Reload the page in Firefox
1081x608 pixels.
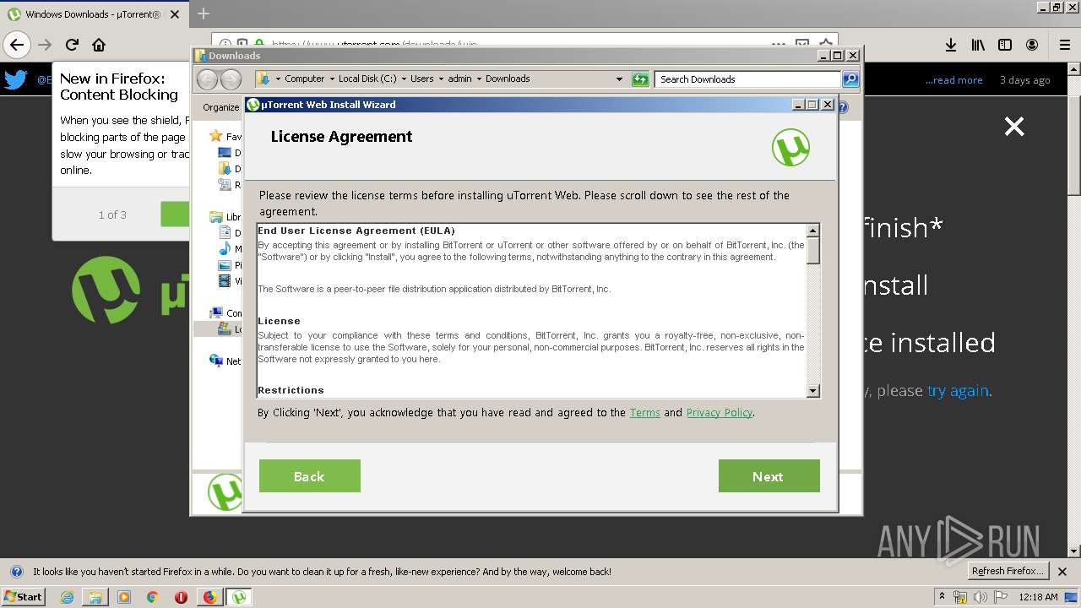72,45
